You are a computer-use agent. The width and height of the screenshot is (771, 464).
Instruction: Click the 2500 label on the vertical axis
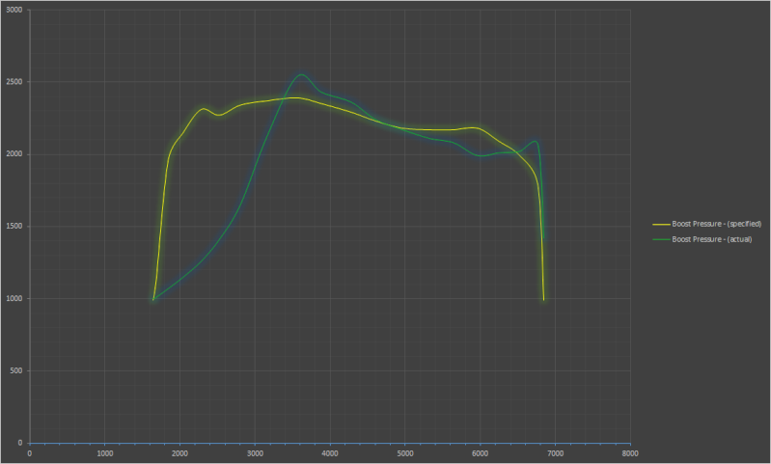pyautogui.click(x=13, y=82)
